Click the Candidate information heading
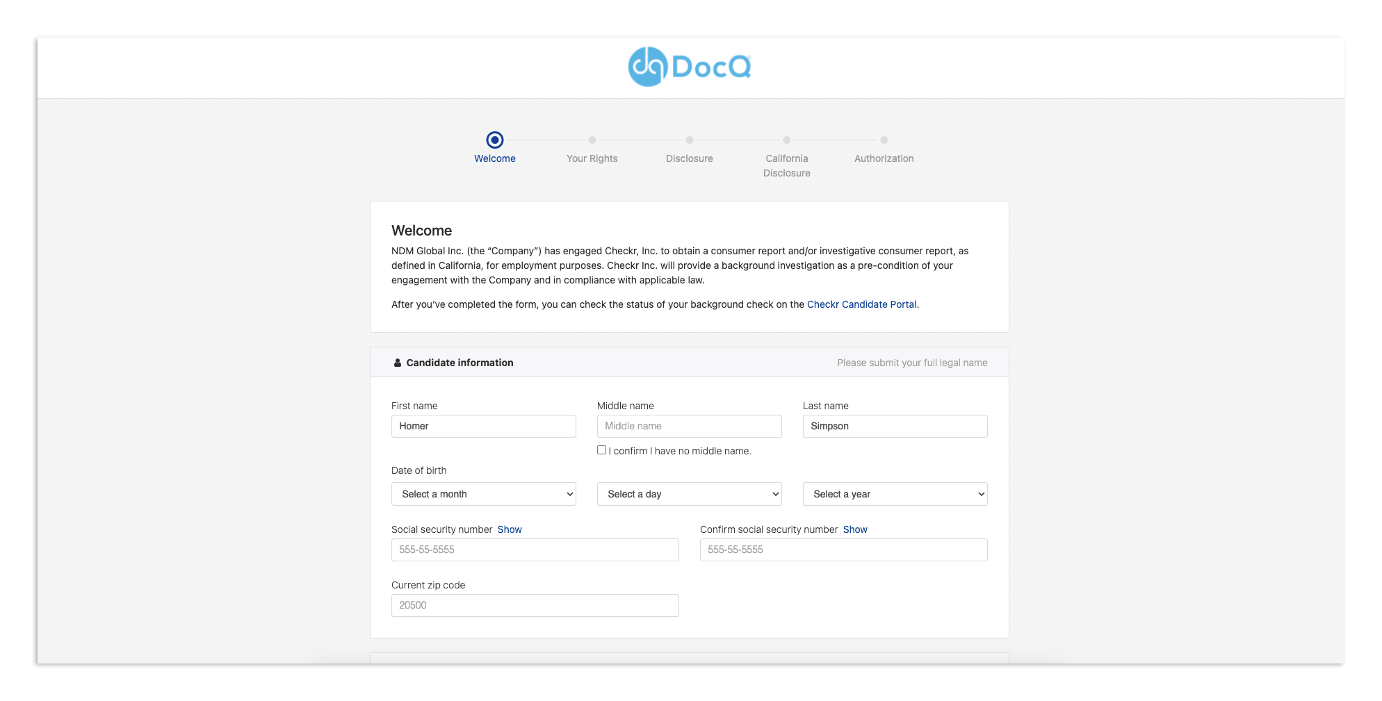This screenshot has height=701, width=1382. [460, 363]
